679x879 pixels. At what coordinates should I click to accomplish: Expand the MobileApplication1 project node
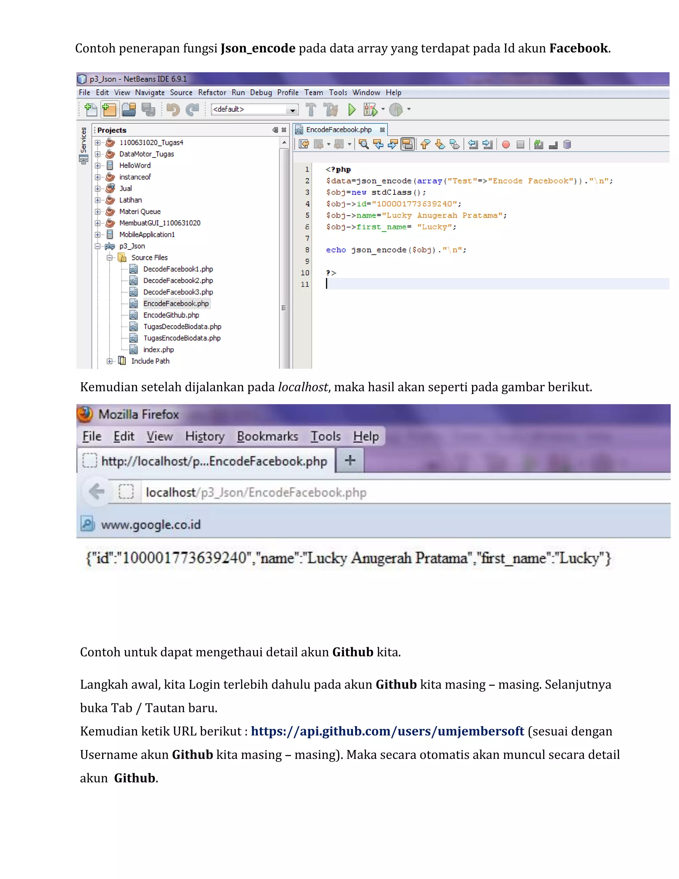point(97,234)
